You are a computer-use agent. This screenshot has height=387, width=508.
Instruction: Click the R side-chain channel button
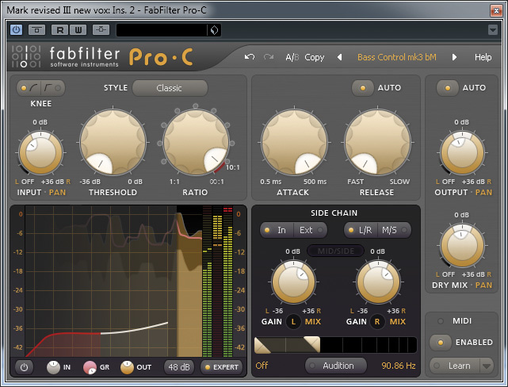point(377,322)
